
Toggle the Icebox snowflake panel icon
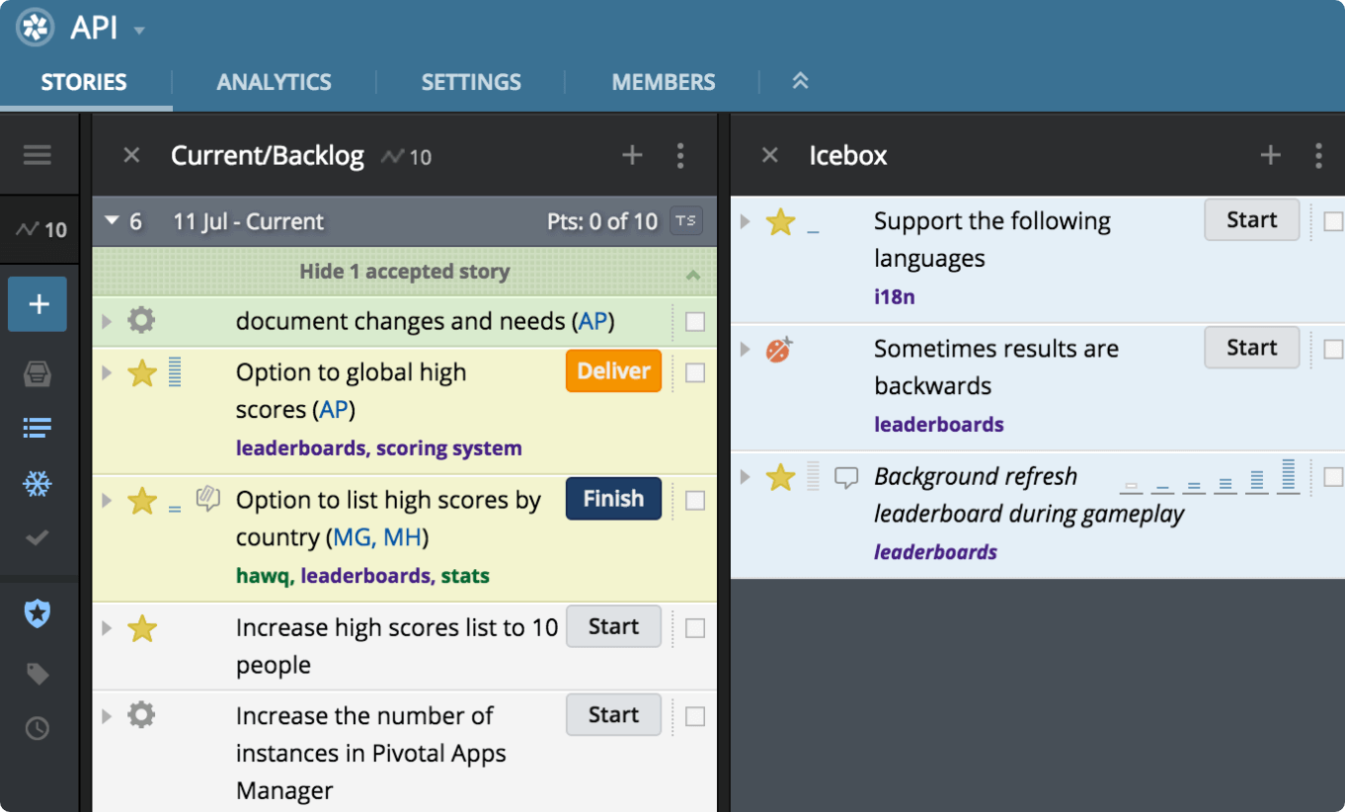coord(38,484)
